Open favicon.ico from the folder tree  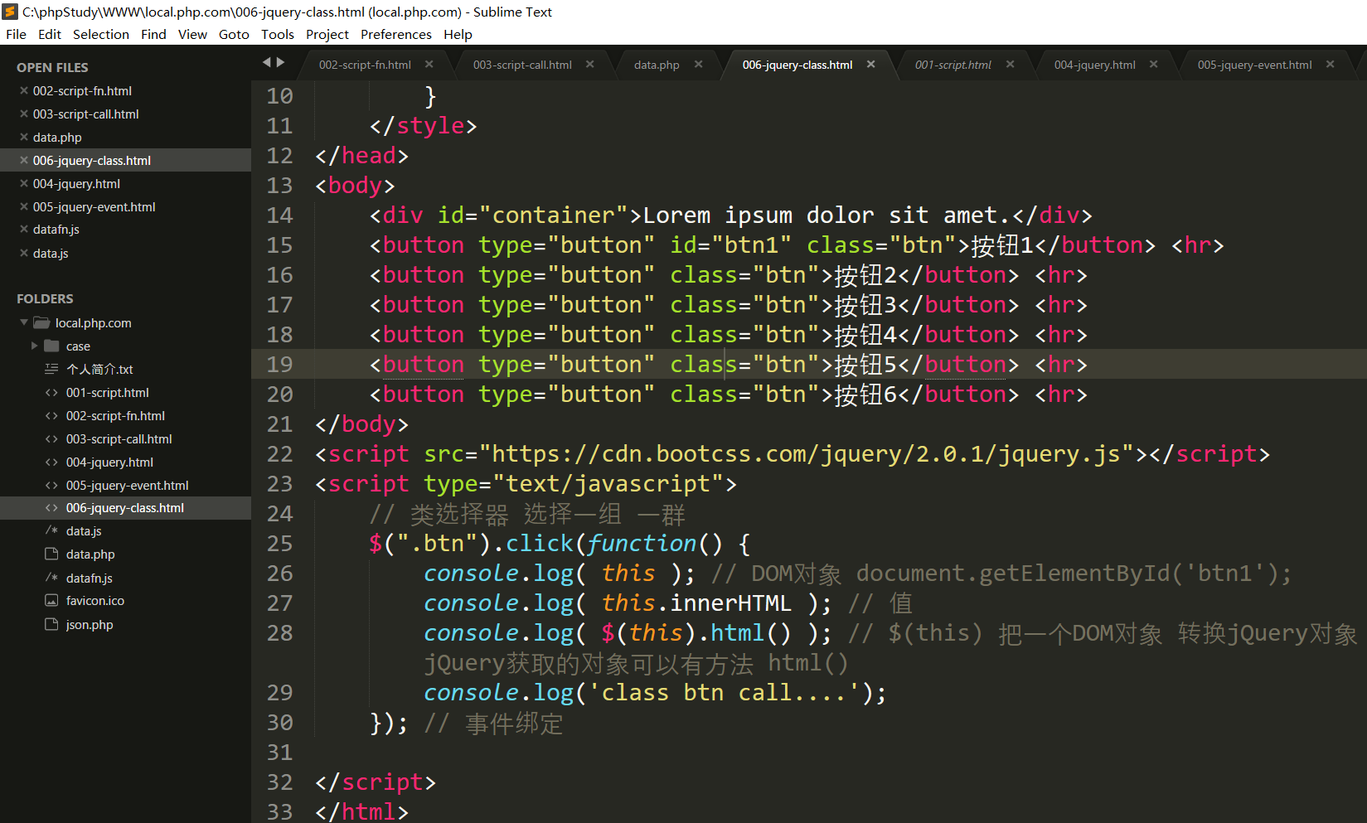click(x=95, y=601)
